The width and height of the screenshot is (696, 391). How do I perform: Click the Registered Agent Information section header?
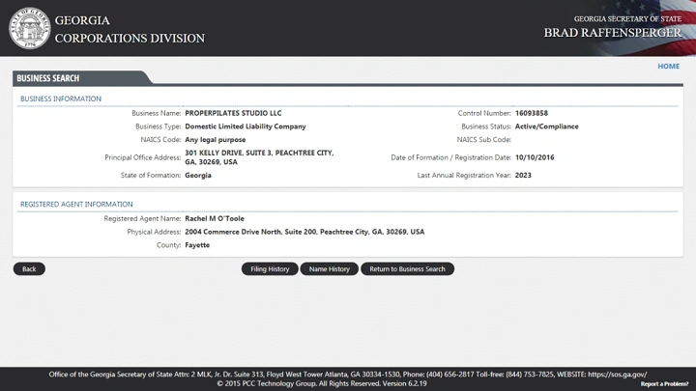[76, 205]
